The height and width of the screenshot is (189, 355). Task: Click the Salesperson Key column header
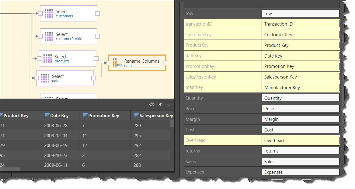click(156, 116)
